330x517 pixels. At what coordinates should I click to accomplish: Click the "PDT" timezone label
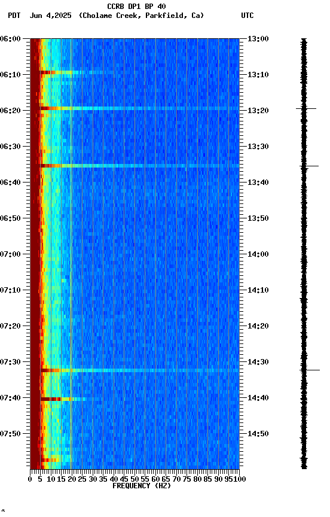[x=14, y=16]
